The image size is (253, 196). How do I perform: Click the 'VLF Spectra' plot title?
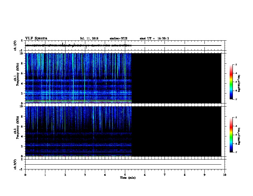(36, 38)
